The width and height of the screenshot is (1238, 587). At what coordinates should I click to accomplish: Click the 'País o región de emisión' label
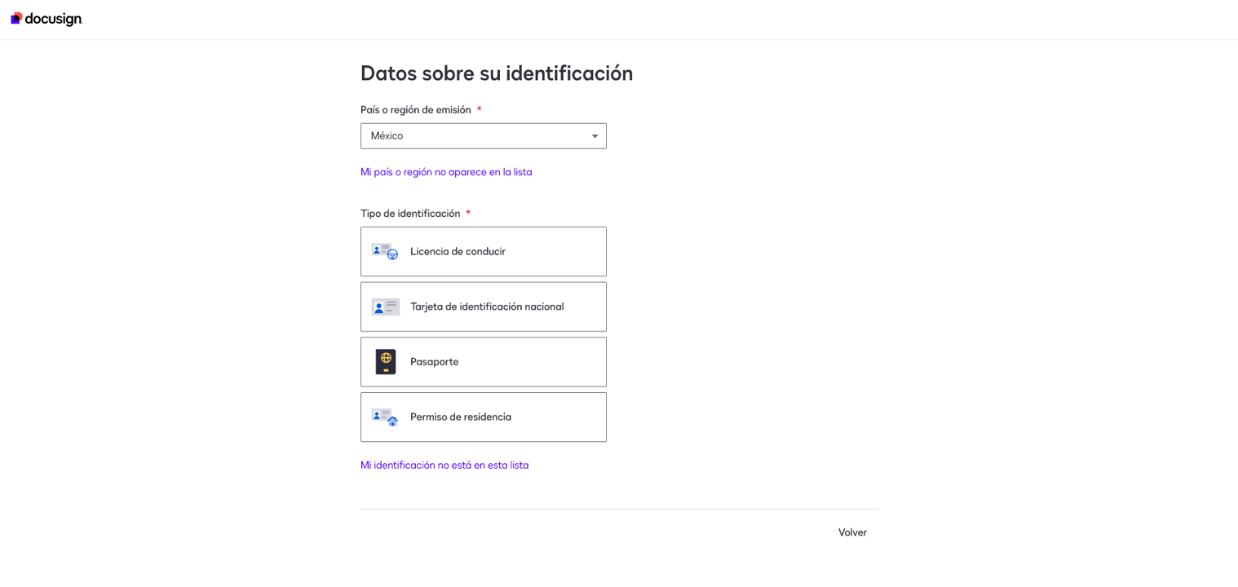416,110
